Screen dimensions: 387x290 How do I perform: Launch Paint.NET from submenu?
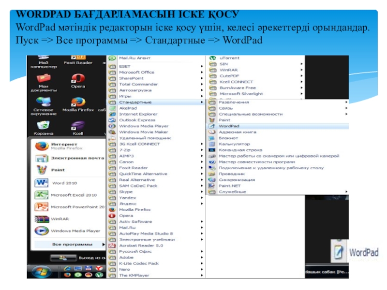(x=278, y=186)
